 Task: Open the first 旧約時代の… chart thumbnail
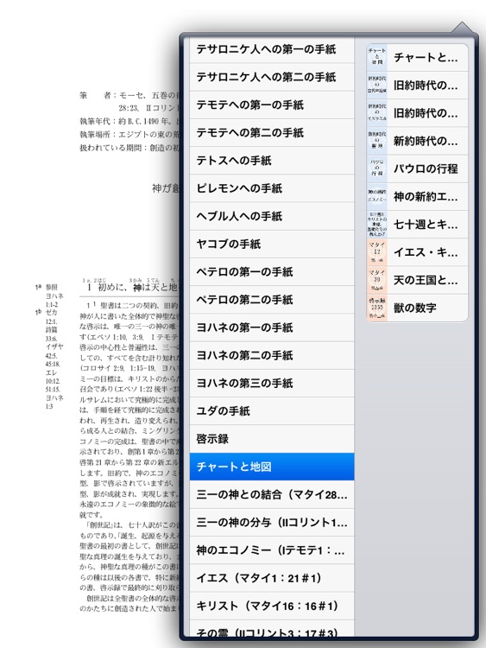pos(376,85)
